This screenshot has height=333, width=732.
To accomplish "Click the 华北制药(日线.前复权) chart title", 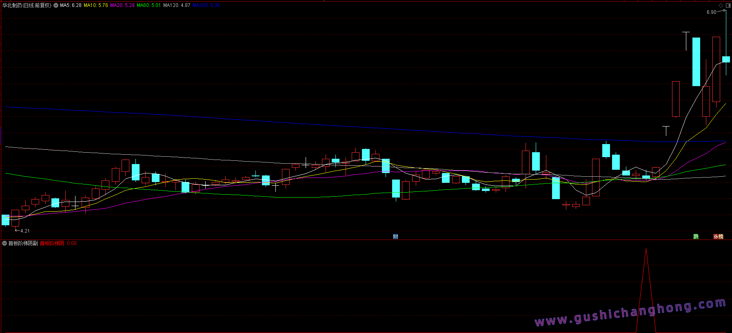I will 27,5.
